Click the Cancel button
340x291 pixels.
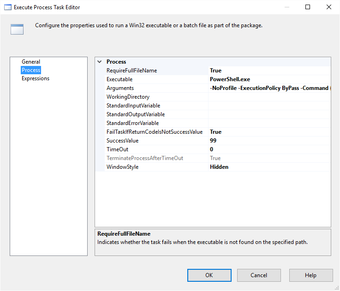click(x=259, y=275)
